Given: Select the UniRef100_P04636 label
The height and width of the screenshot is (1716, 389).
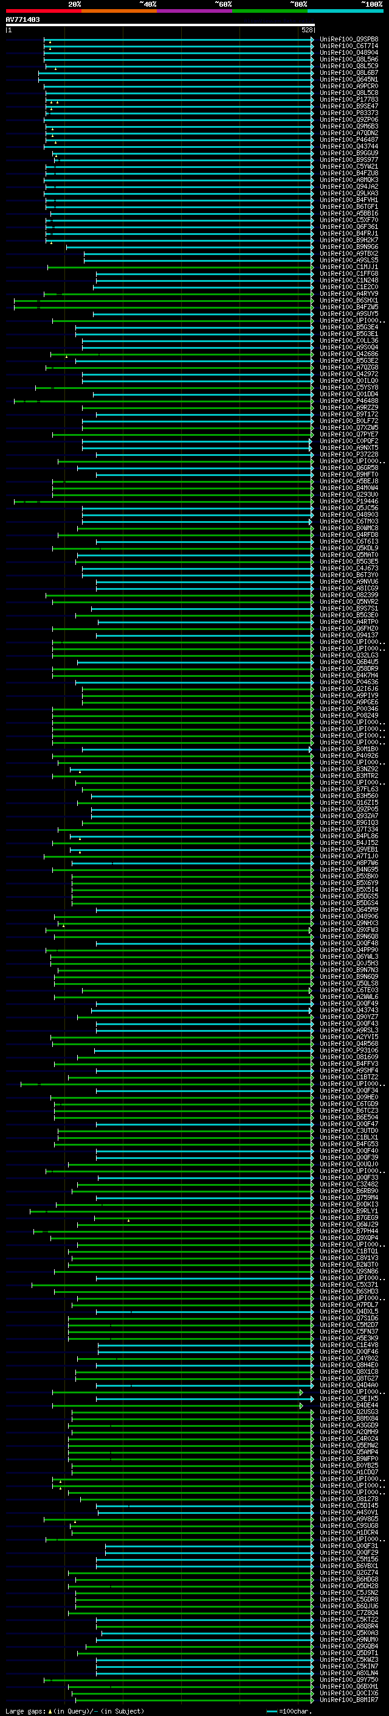Looking at the screenshot, I should pos(349,682).
